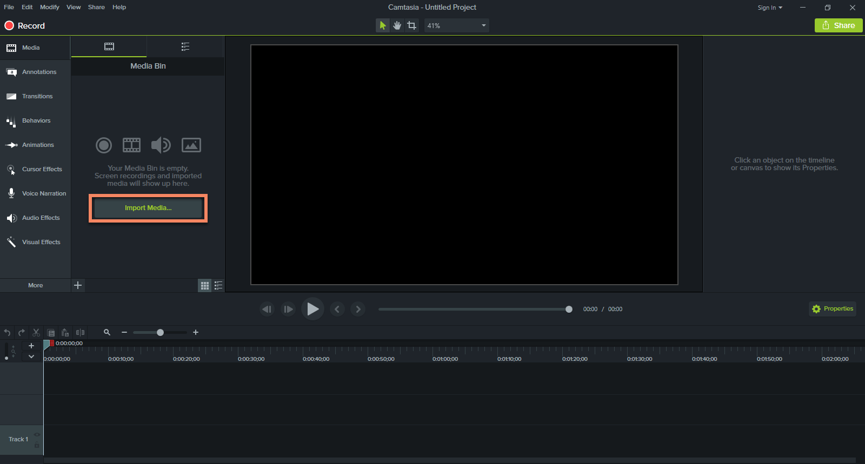The width and height of the screenshot is (865, 464).
Task: Click the Cut scissors icon
Action: [x=36, y=332]
